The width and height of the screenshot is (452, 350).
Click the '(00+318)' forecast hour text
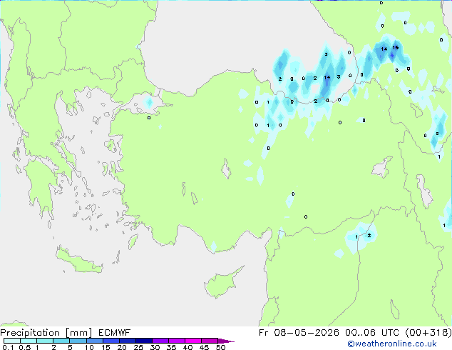pos(428,333)
